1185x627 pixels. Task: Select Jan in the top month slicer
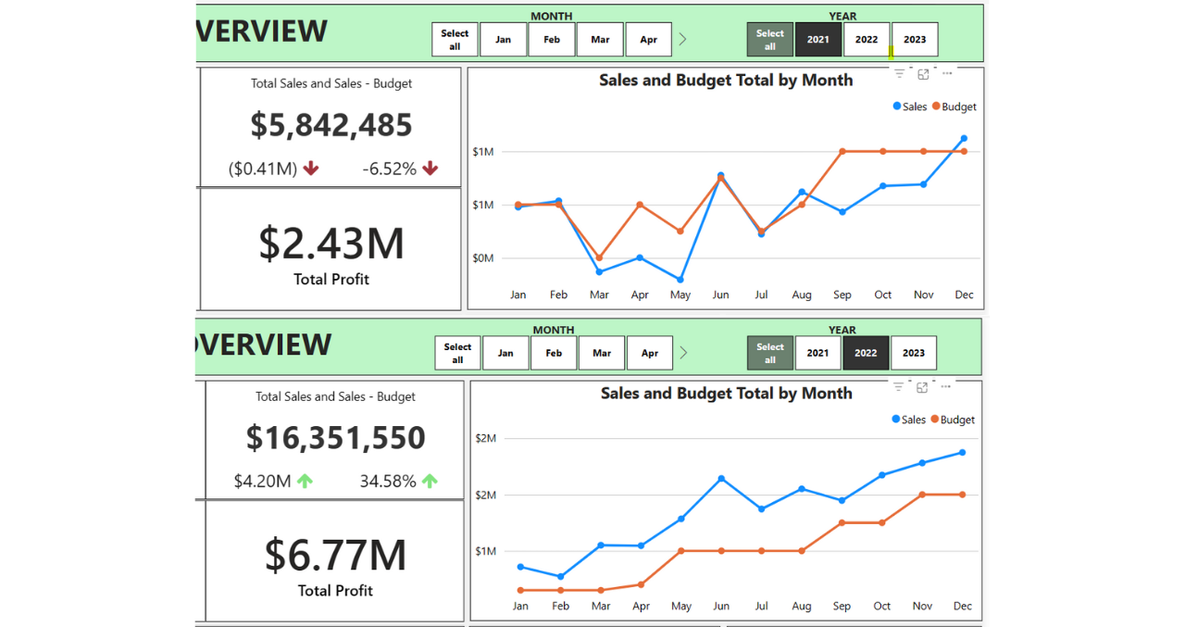click(503, 40)
